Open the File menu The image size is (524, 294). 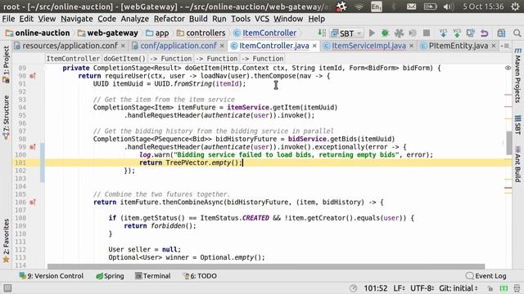click(x=8, y=19)
